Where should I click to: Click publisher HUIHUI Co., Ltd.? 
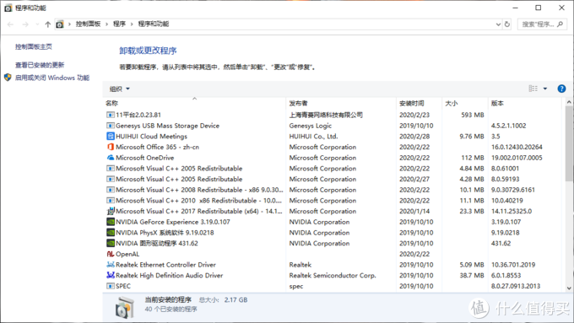pos(313,136)
